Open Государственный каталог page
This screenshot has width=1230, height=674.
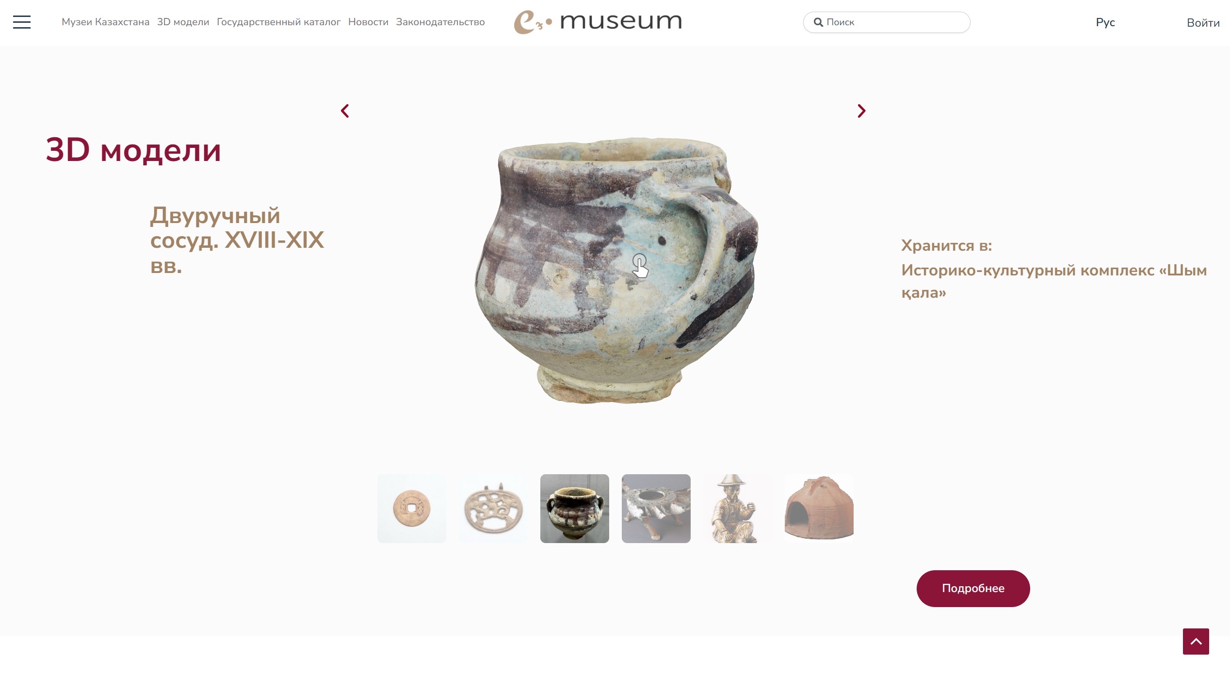click(x=278, y=22)
